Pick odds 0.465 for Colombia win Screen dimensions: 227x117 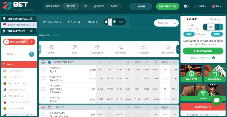tap(101, 99)
